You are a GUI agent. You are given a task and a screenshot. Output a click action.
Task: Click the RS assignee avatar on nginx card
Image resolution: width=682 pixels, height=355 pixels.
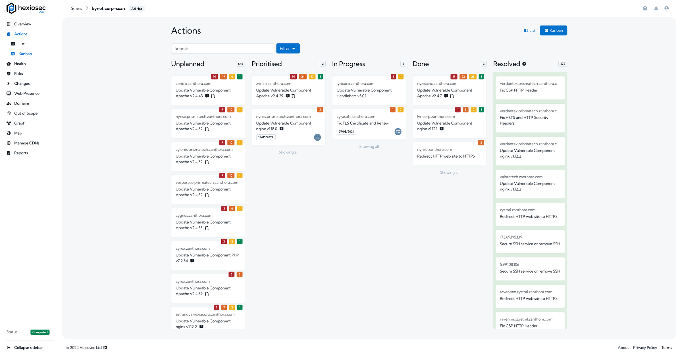click(317, 137)
